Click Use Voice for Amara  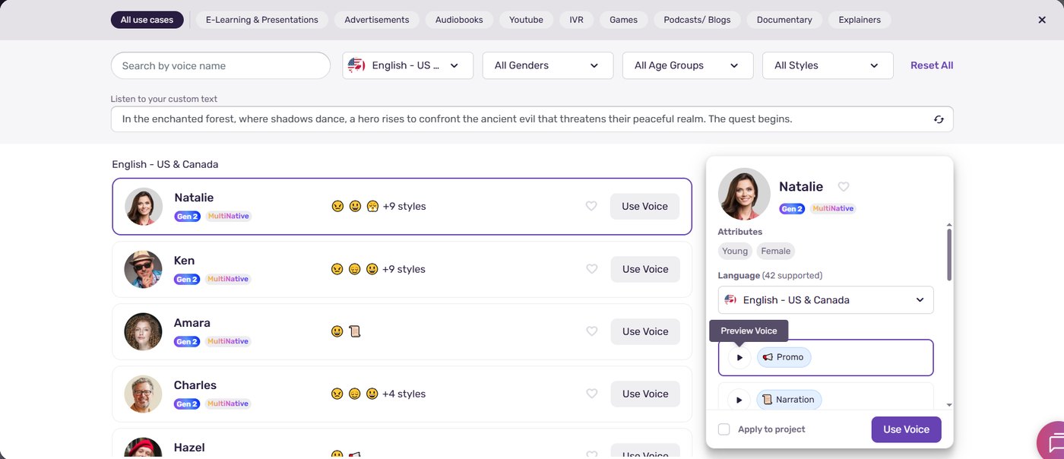coord(645,331)
